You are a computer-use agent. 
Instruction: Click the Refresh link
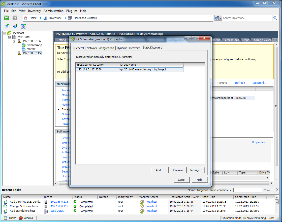[x=240, y=83]
